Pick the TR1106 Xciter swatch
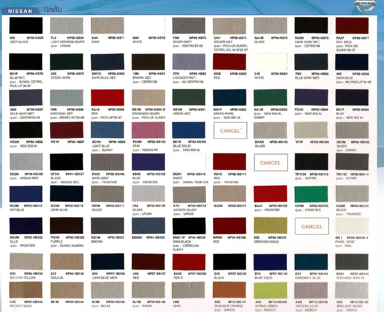 pos(312,162)
